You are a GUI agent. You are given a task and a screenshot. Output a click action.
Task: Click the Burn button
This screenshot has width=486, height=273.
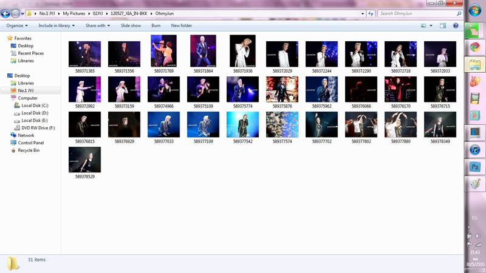click(156, 25)
